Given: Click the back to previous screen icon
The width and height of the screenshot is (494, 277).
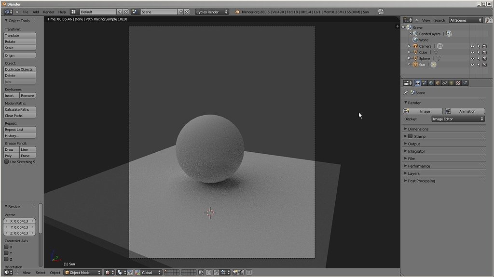Looking at the screenshot, I should 381,12.
